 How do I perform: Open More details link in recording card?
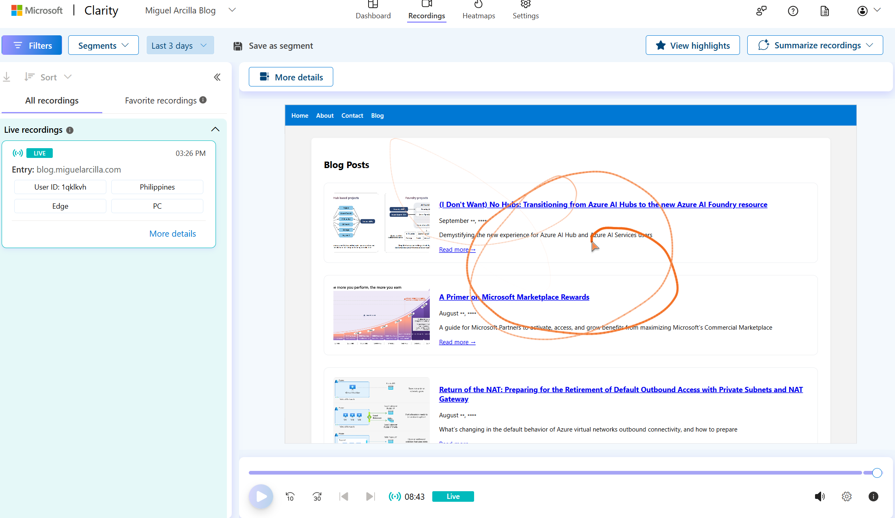pyautogui.click(x=173, y=233)
